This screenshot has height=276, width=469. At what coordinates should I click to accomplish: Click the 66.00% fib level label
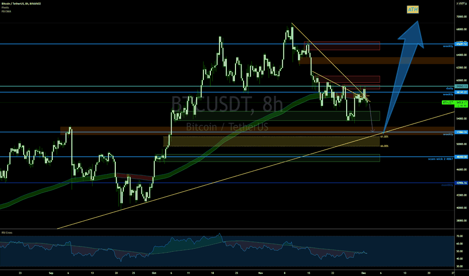tap(384, 146)
